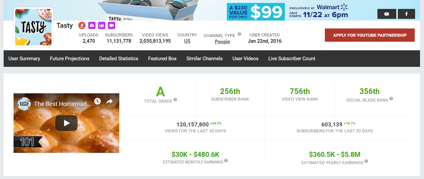Image resolution: width=424 pixels, height=179 pixels.
Task: Click the subscribers count 11,131,778
Action: coord(119,41)
